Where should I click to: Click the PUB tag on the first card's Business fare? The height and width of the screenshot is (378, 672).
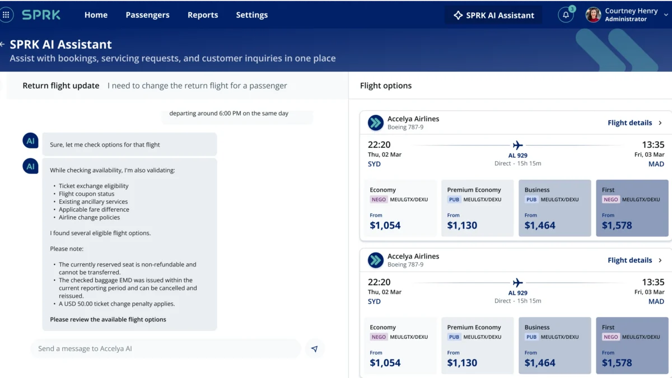531,199
